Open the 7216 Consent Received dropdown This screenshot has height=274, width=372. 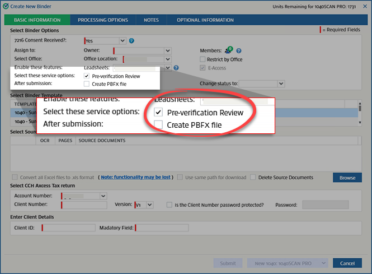122,41
